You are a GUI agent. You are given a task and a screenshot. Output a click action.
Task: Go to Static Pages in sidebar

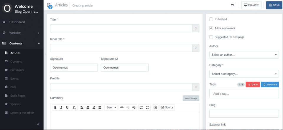[18, 96]
